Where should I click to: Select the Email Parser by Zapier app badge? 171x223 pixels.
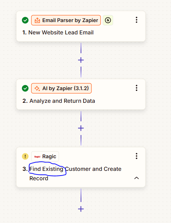(66, 20)
